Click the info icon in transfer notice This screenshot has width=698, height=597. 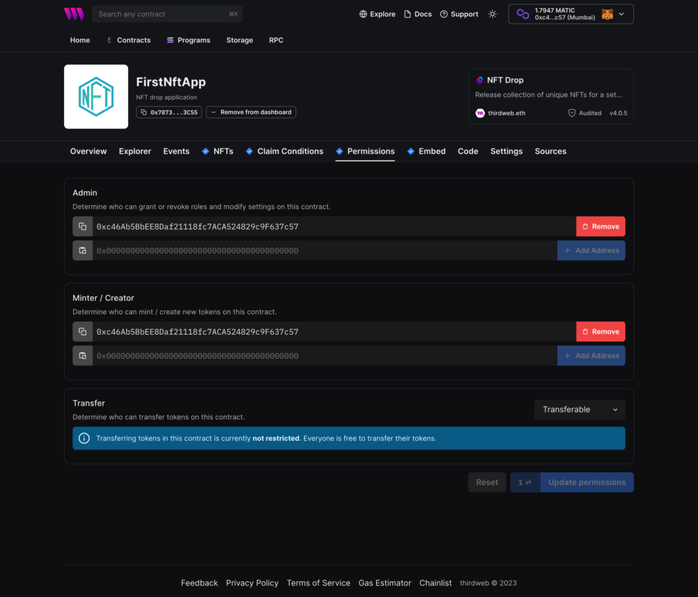pos(84,438)
